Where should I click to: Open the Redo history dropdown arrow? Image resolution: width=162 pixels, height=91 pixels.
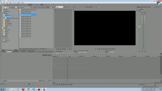click(x=27, y=5)
